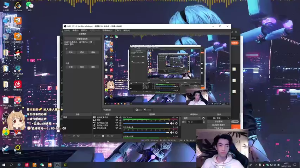
Task: Toggle lock on 音频输出采集 source
Action: point(120,123)
